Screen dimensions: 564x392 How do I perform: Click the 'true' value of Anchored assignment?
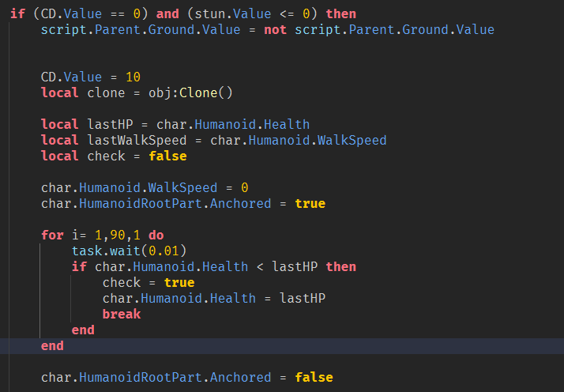310,203
